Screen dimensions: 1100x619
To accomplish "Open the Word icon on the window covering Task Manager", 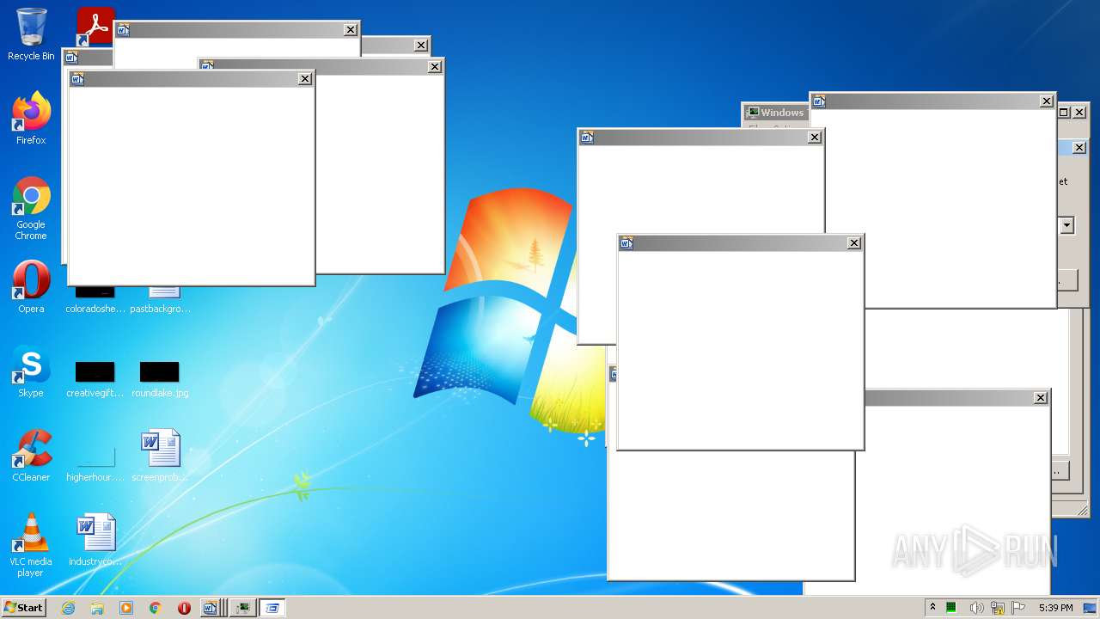I will 819,101.
